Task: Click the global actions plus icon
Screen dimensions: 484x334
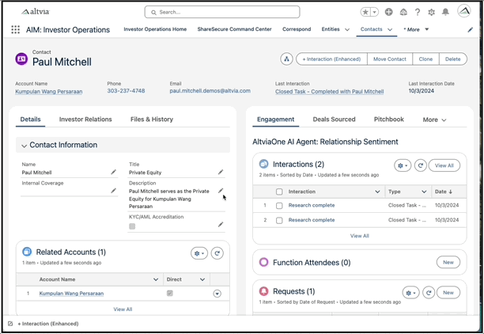Action: coord(388,12)
